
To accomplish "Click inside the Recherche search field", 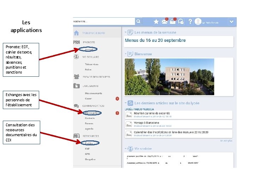I will pyautogui.click(x=104, y=21).
